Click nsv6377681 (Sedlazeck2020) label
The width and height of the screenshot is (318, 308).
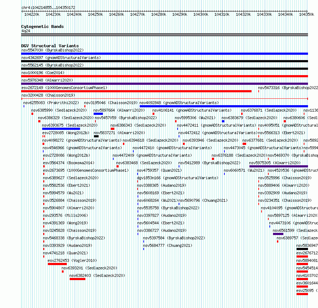click(x=270, y=140)
